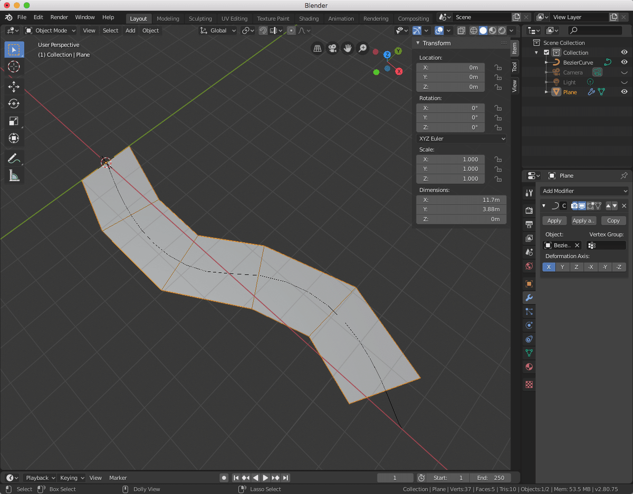
Task: Pick the Measure ruler tool
Action: 14,175
